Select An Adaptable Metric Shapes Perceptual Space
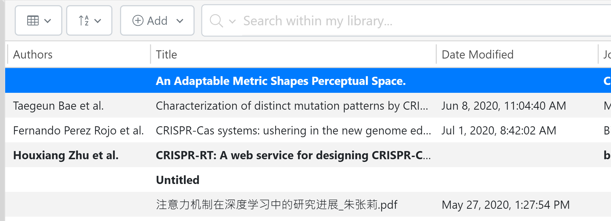Screen dimensions: 611x221 [x=281, y=81]
